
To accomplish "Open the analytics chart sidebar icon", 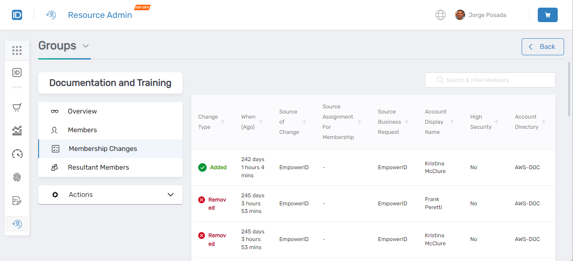I will 17,130.
